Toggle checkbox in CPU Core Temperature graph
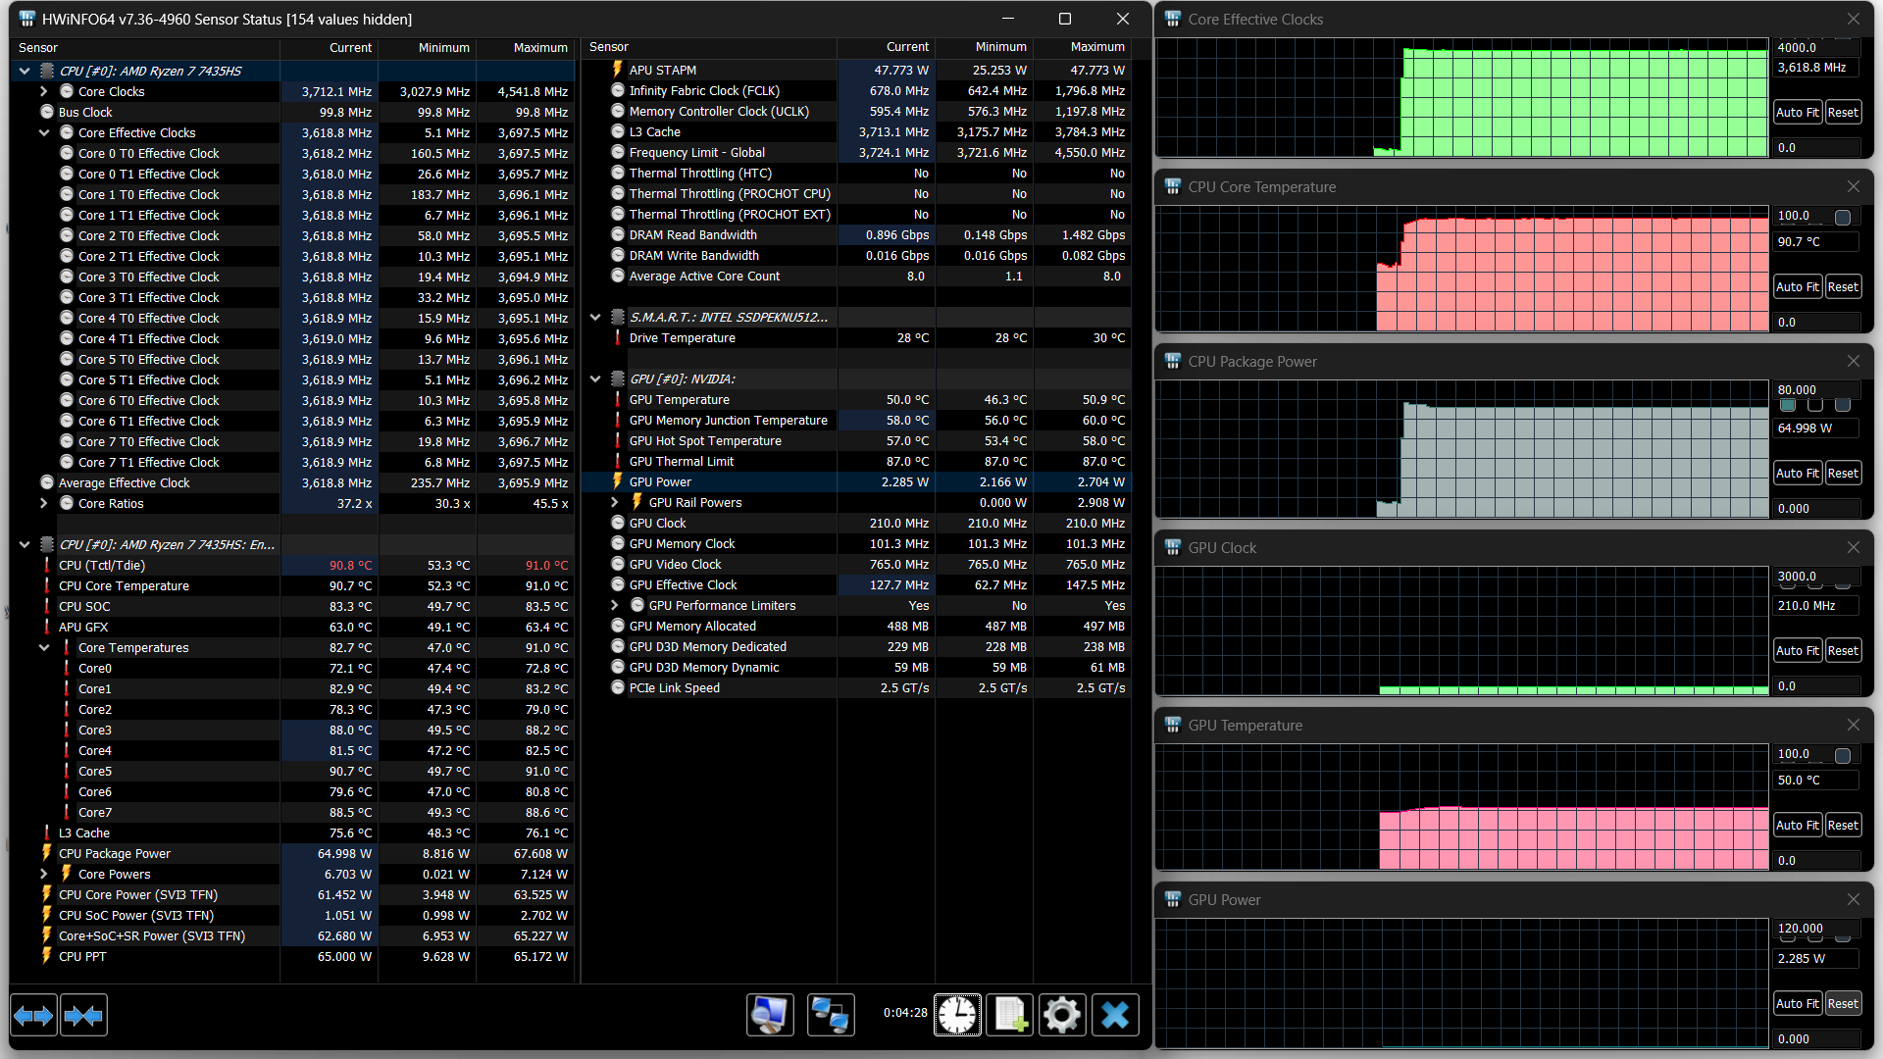Screen dimensions: 1883x1059 tap(1843, 218)
